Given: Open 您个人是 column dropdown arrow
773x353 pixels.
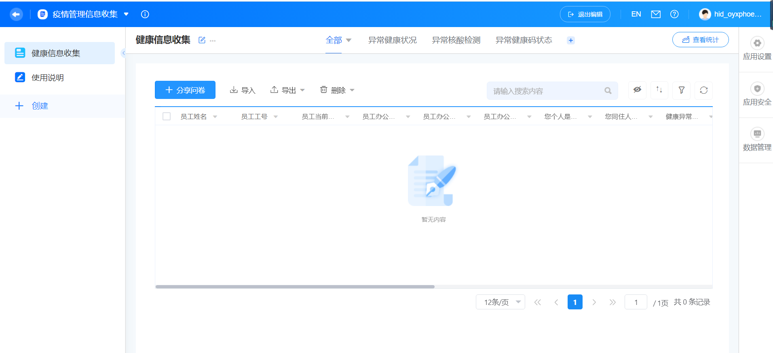Looking at the screenshot, I should pos(590,117).
